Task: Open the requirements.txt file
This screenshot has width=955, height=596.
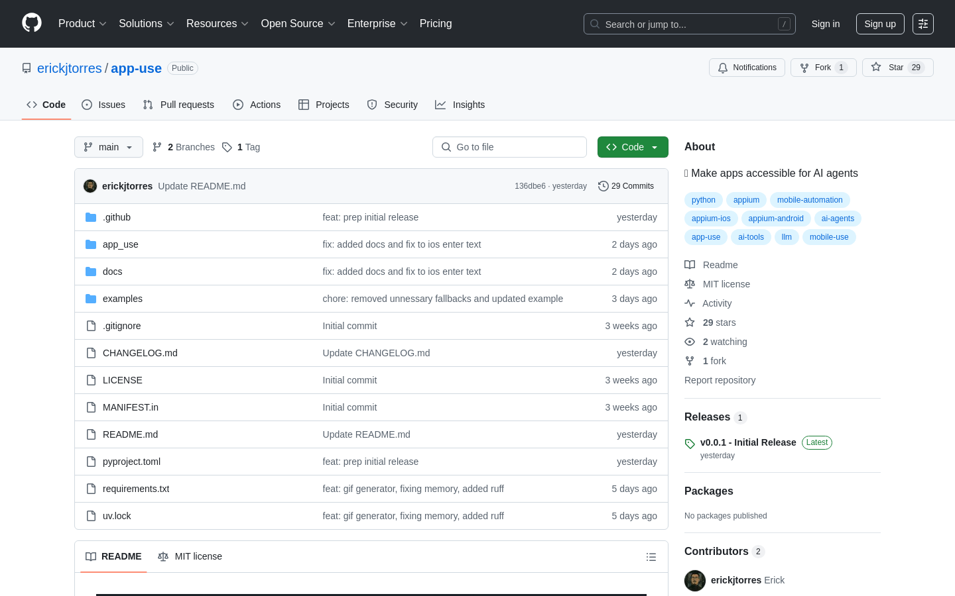Action: pyautogui.click(x=136, y=489)
